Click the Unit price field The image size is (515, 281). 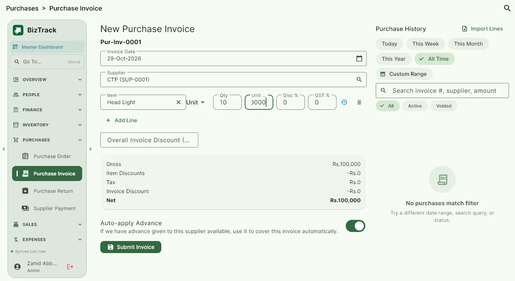(259, 102)
